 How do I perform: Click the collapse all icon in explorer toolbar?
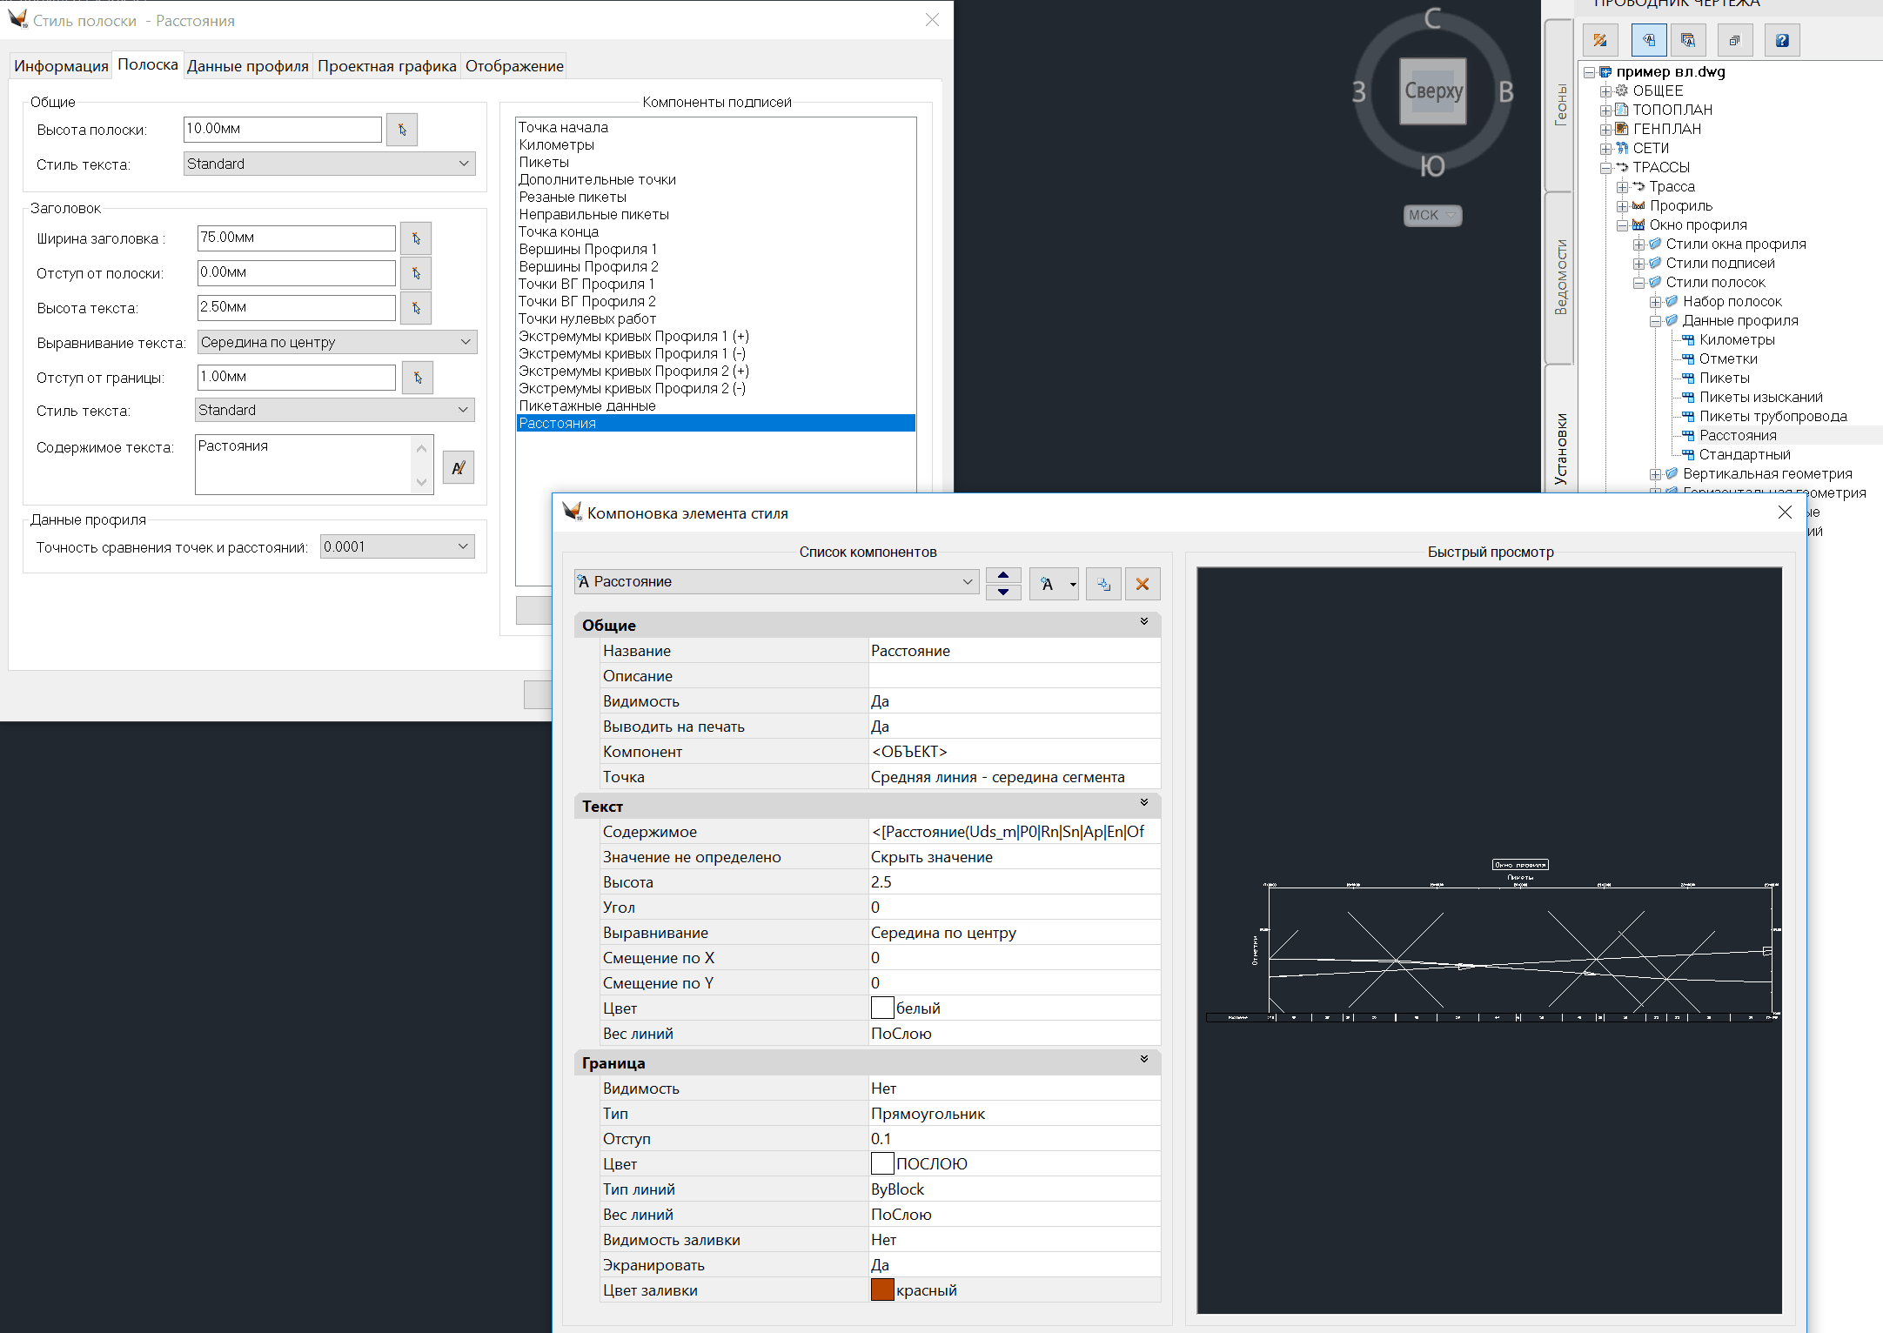click(x=1733, y=40)
